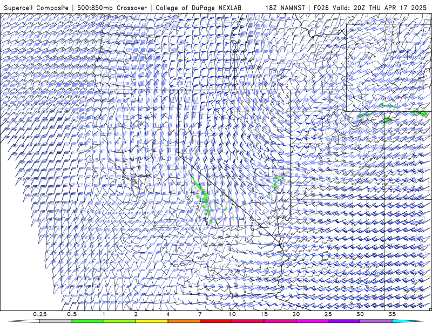Screen dimensions: 432x324
Task: Click the light purple 30–35 colorbar segment
Action: pos(376,321)
